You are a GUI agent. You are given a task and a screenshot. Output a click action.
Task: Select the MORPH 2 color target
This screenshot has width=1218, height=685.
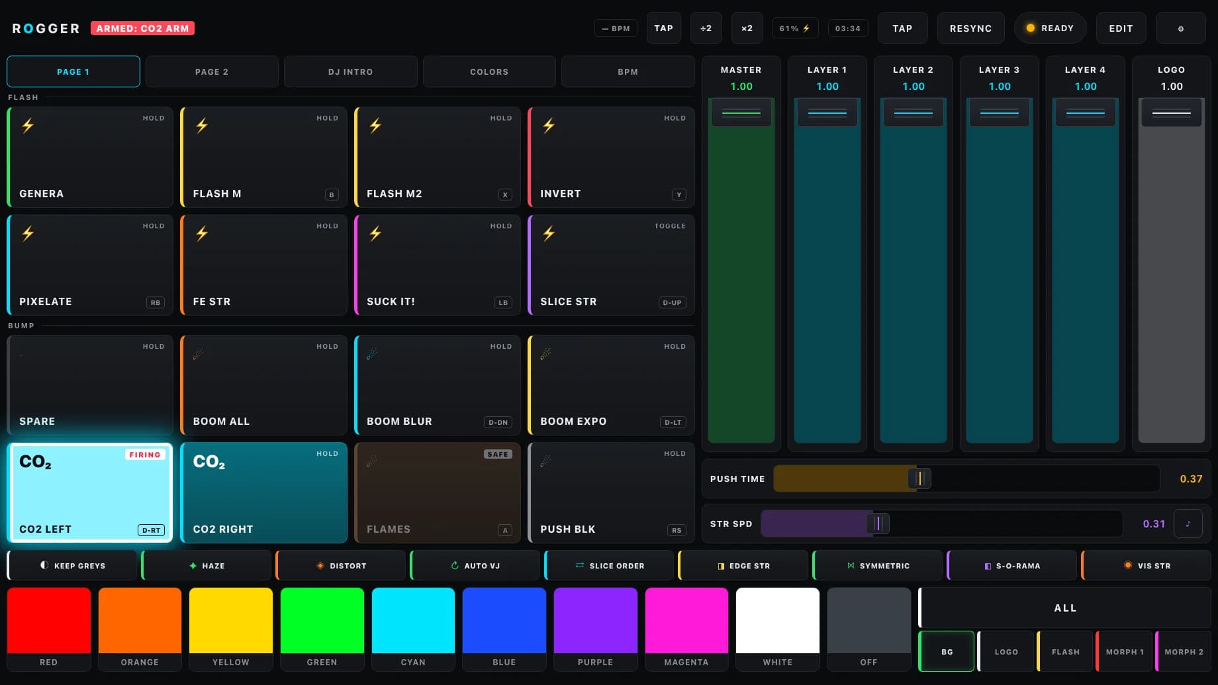[x=1184, y=652]
